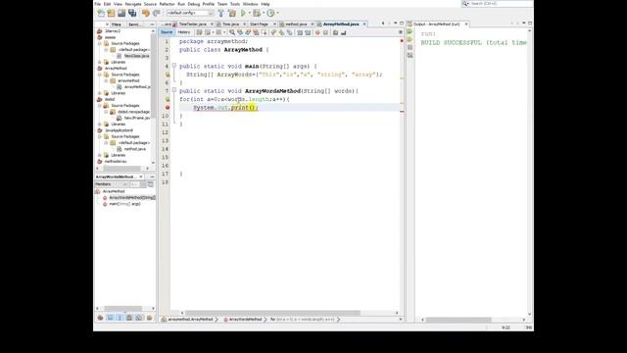627x353 pixels.
Task: Open the Tools menu
Action: tap(235, 4)
